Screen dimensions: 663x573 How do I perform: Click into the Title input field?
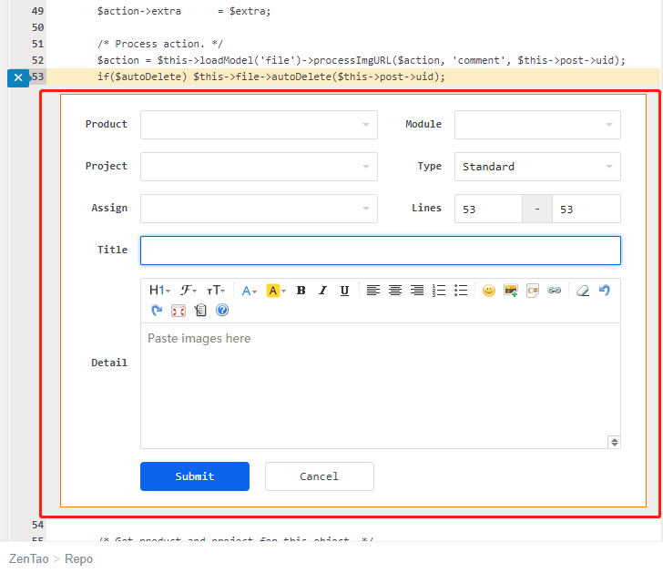tap(380, 251)
